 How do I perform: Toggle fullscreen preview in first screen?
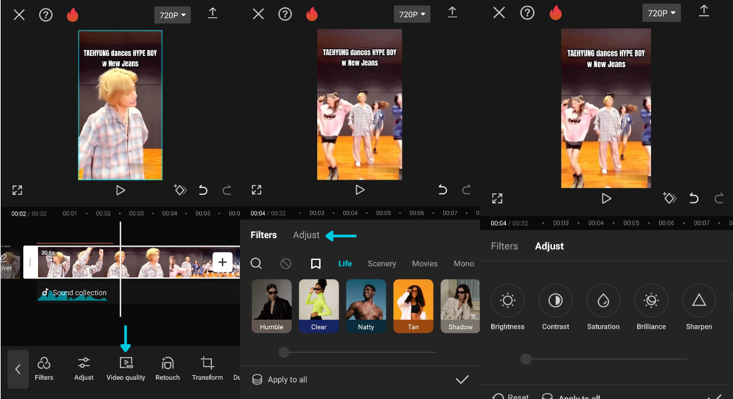tap(17, 190)
